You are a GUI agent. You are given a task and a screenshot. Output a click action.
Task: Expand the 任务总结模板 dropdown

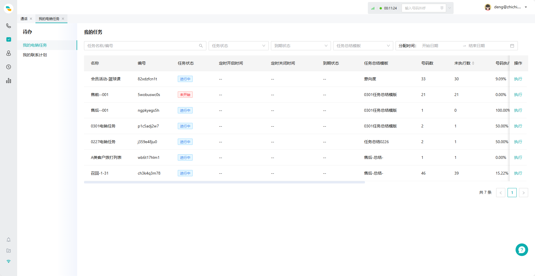click(x=363, y=46)
